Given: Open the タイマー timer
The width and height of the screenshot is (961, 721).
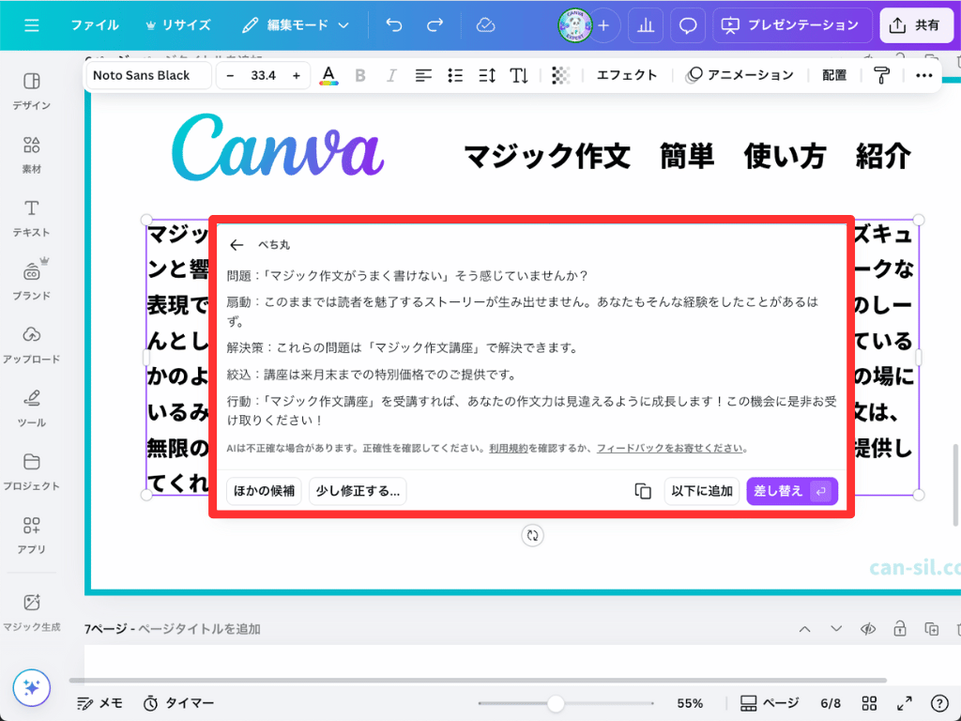Looking at the screenshot, I should [178, 703].
